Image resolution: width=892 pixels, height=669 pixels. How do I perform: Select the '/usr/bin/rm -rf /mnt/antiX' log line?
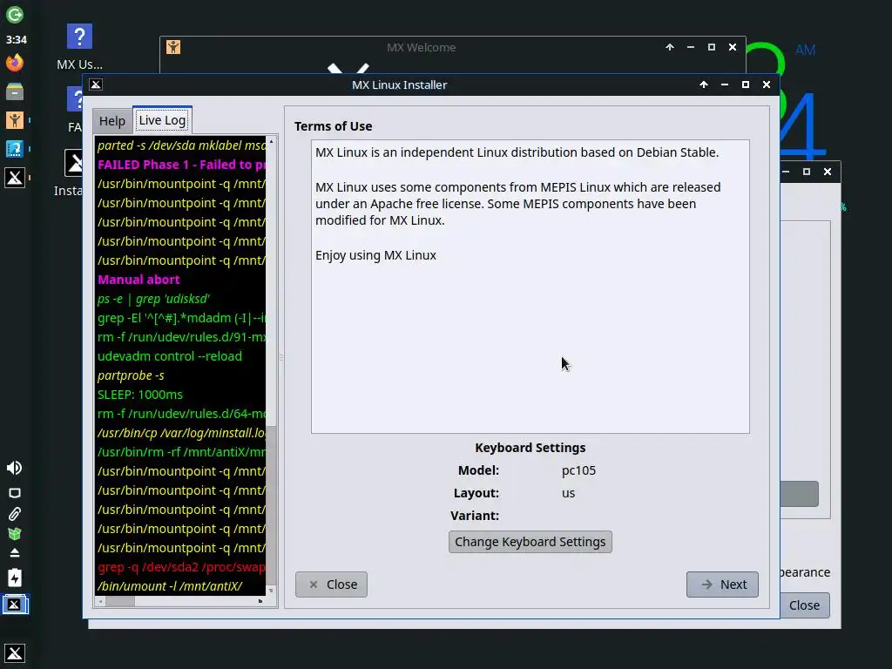[x=181, y=452]
